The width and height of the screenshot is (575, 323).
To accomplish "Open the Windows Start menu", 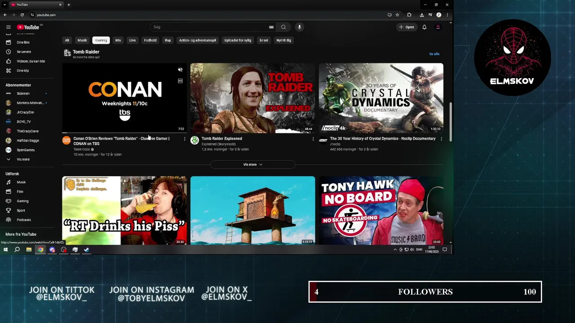I will pos(6,249).
